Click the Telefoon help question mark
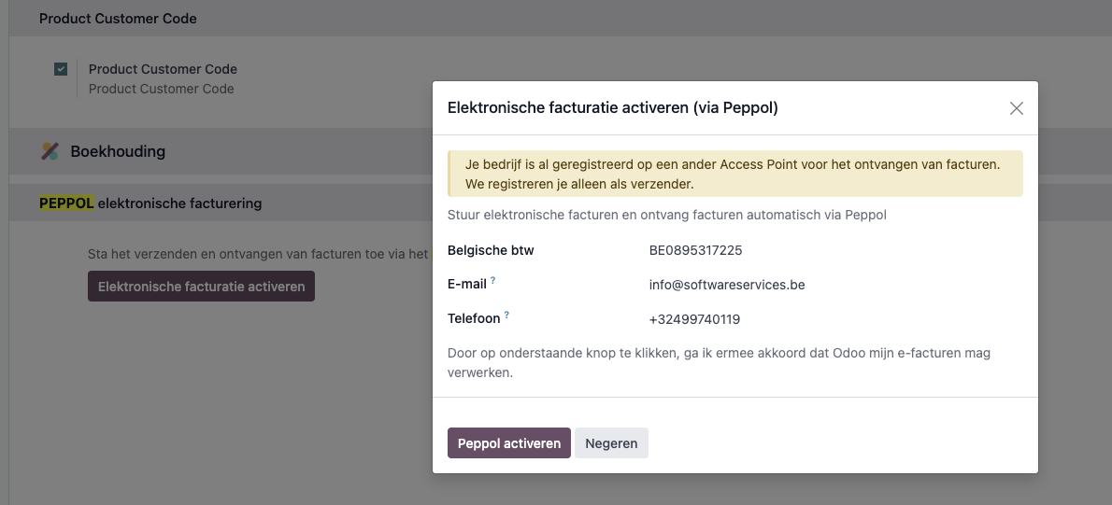Image resolution: width=1112 pixels, height=505 pixels. pos(506,316)
